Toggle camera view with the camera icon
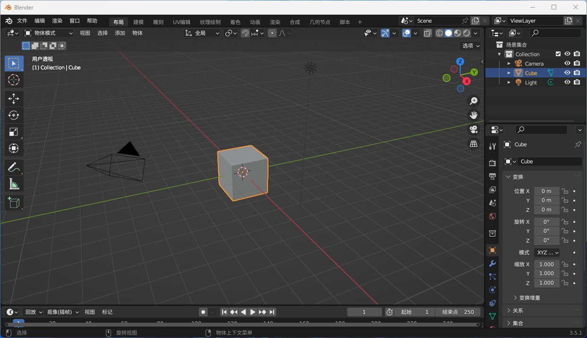This screenshot has width=587, height=338. click(474, 129)
